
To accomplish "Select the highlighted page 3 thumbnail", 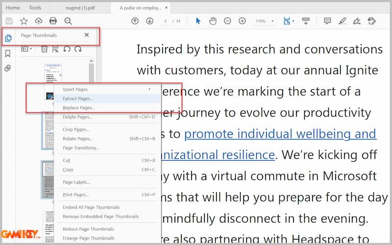I will (48, 179).
